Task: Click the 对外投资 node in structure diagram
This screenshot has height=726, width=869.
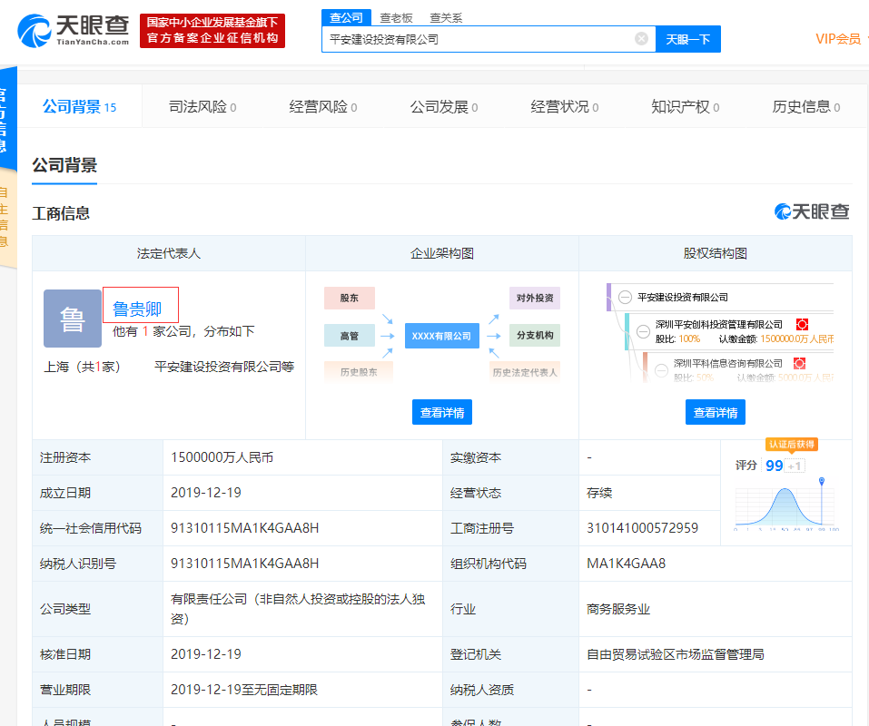Action: (535, 298)
